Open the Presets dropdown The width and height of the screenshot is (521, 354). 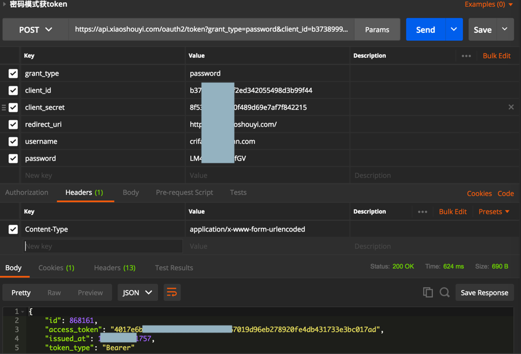point(494,212)
